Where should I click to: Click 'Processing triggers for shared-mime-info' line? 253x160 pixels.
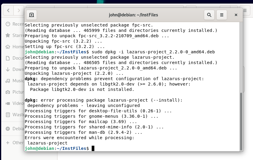click(94, 127)
